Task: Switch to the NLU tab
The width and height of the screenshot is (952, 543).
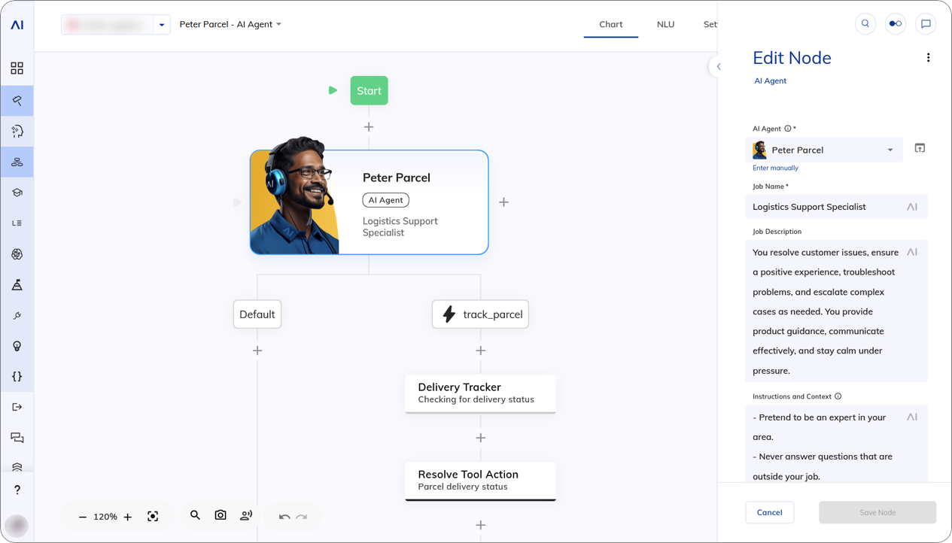Action: [665, 24]
